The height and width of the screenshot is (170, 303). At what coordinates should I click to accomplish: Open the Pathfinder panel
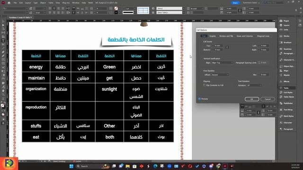pyautogui.click(x=286, y=103)
